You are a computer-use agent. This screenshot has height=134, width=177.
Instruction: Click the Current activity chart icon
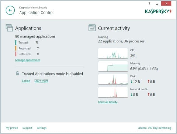click(x=92, y=28)
